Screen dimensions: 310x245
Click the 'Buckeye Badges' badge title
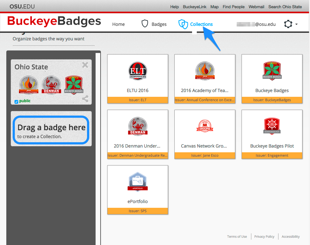tap(272, 90)
